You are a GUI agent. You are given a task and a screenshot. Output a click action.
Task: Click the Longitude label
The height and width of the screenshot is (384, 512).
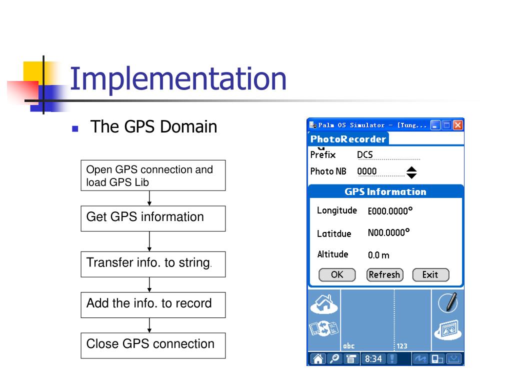[336, 210]
